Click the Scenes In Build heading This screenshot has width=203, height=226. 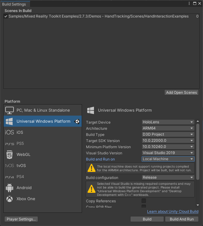(18, 11)
